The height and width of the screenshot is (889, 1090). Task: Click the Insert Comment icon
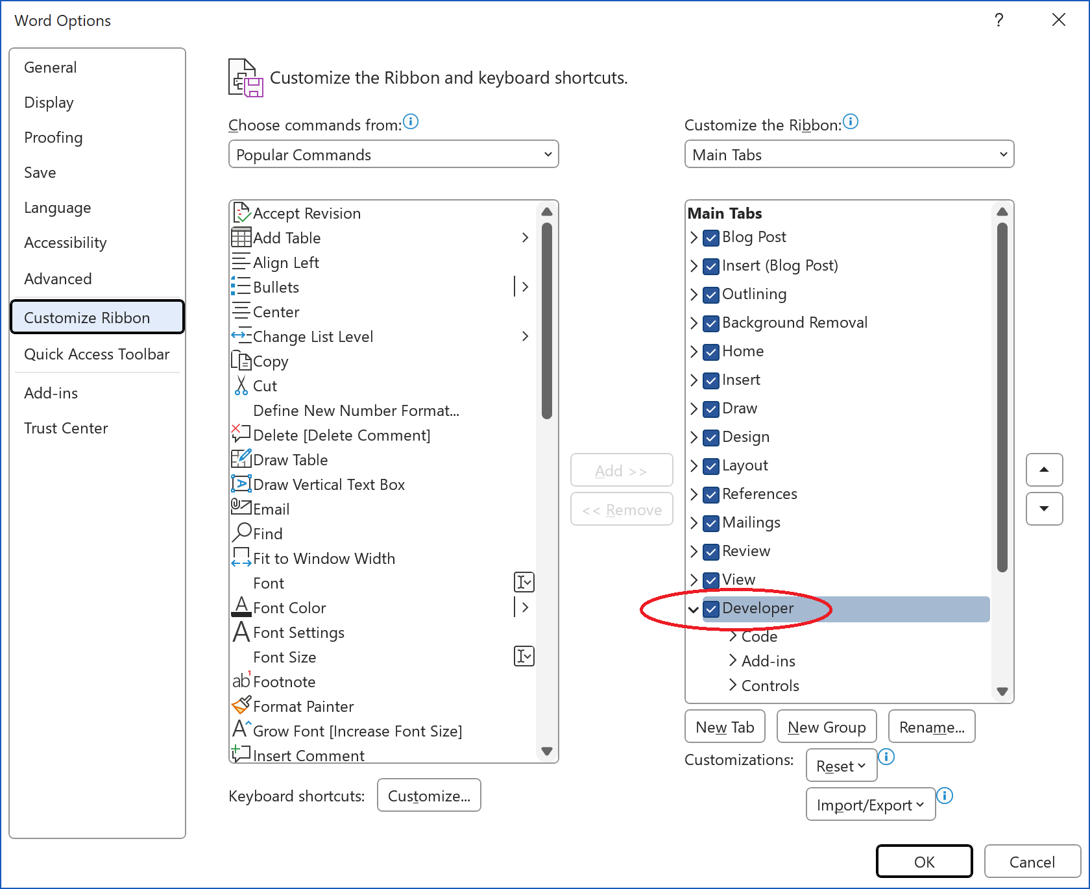click(x=241, y=753)
